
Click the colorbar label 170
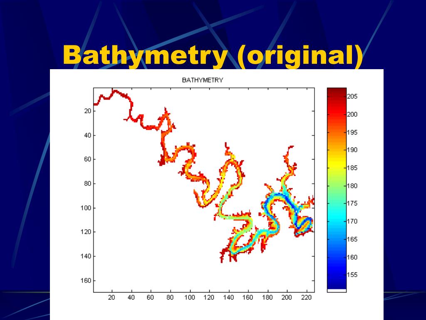click(352, 221)
